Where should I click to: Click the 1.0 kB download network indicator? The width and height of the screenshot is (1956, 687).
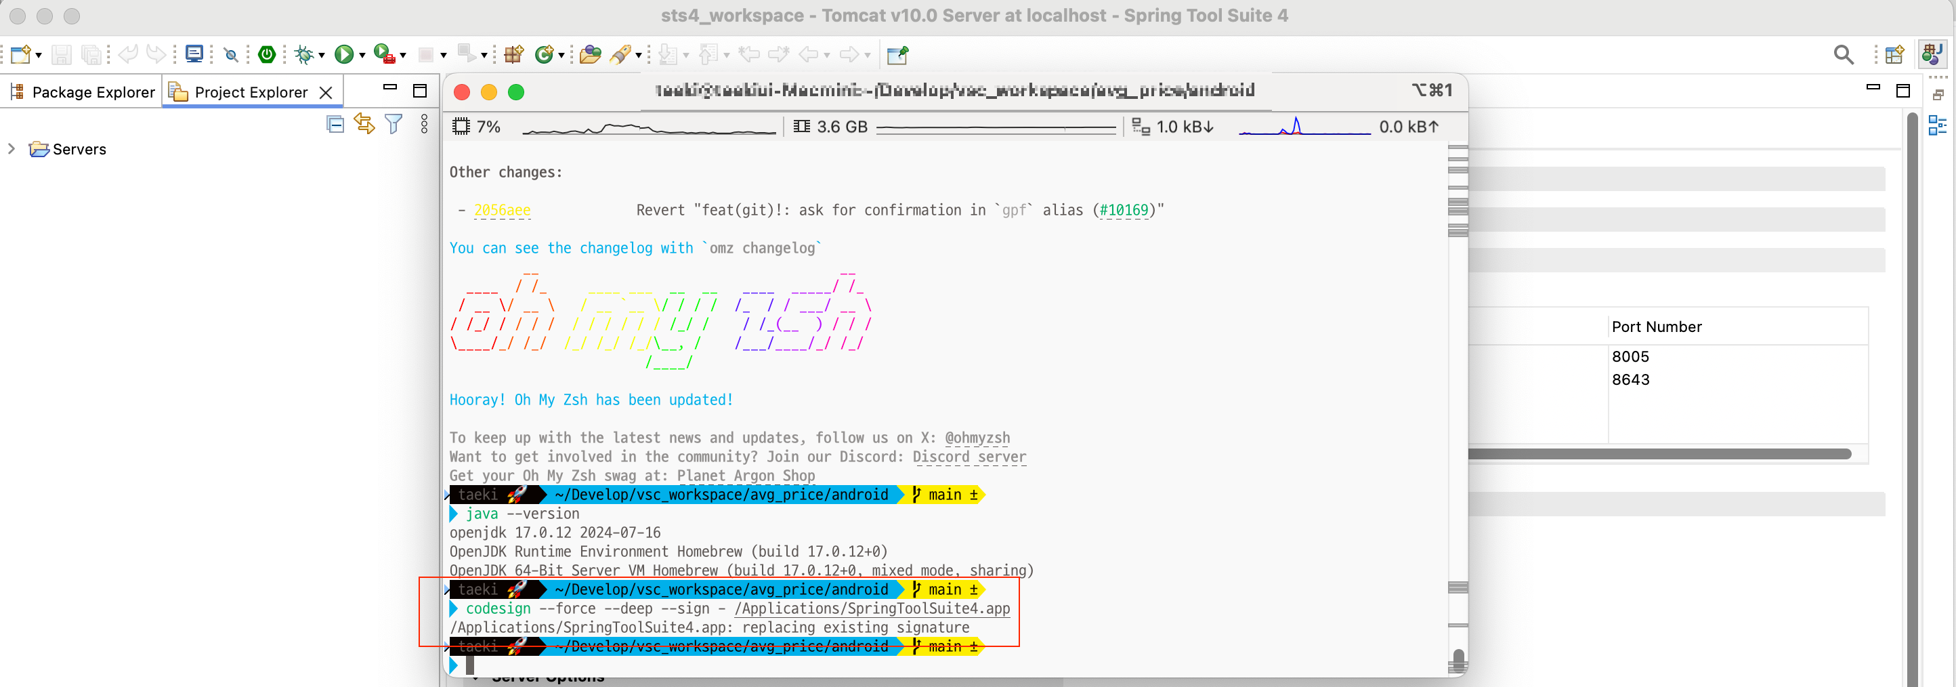pos(1173,127)
